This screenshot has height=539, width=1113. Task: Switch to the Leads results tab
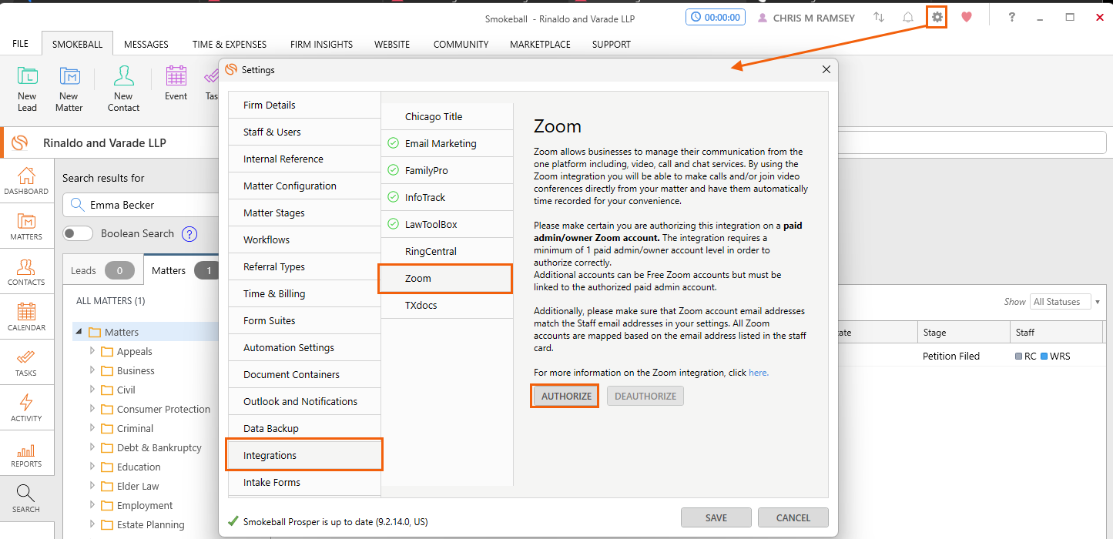coord(102,270)
